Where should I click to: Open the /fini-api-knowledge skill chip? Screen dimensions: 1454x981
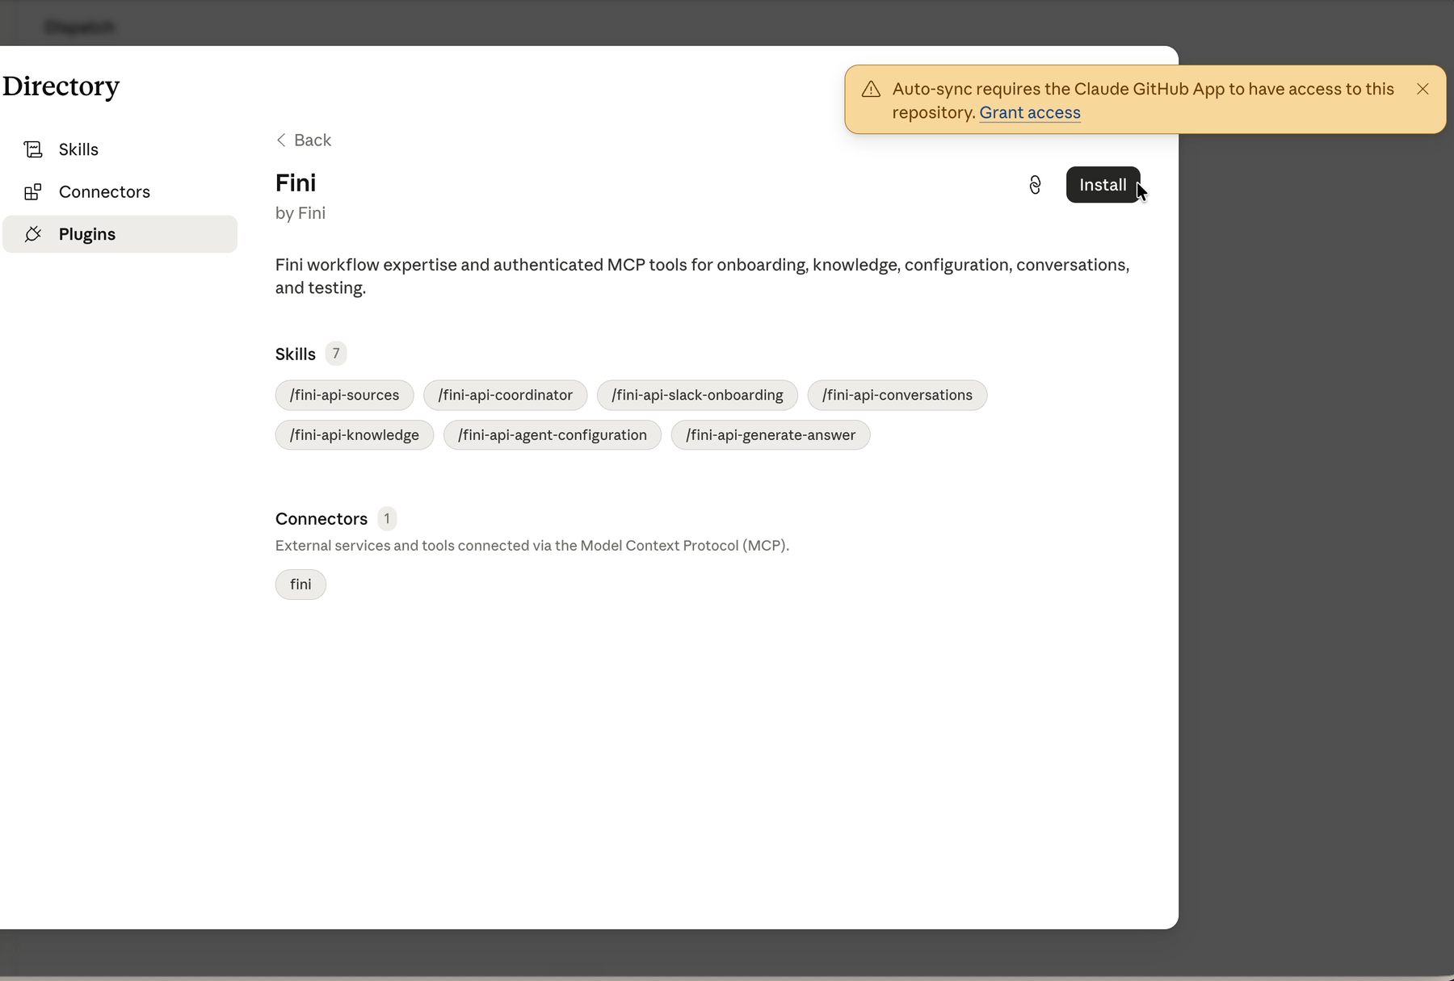[x=354, y=435]
